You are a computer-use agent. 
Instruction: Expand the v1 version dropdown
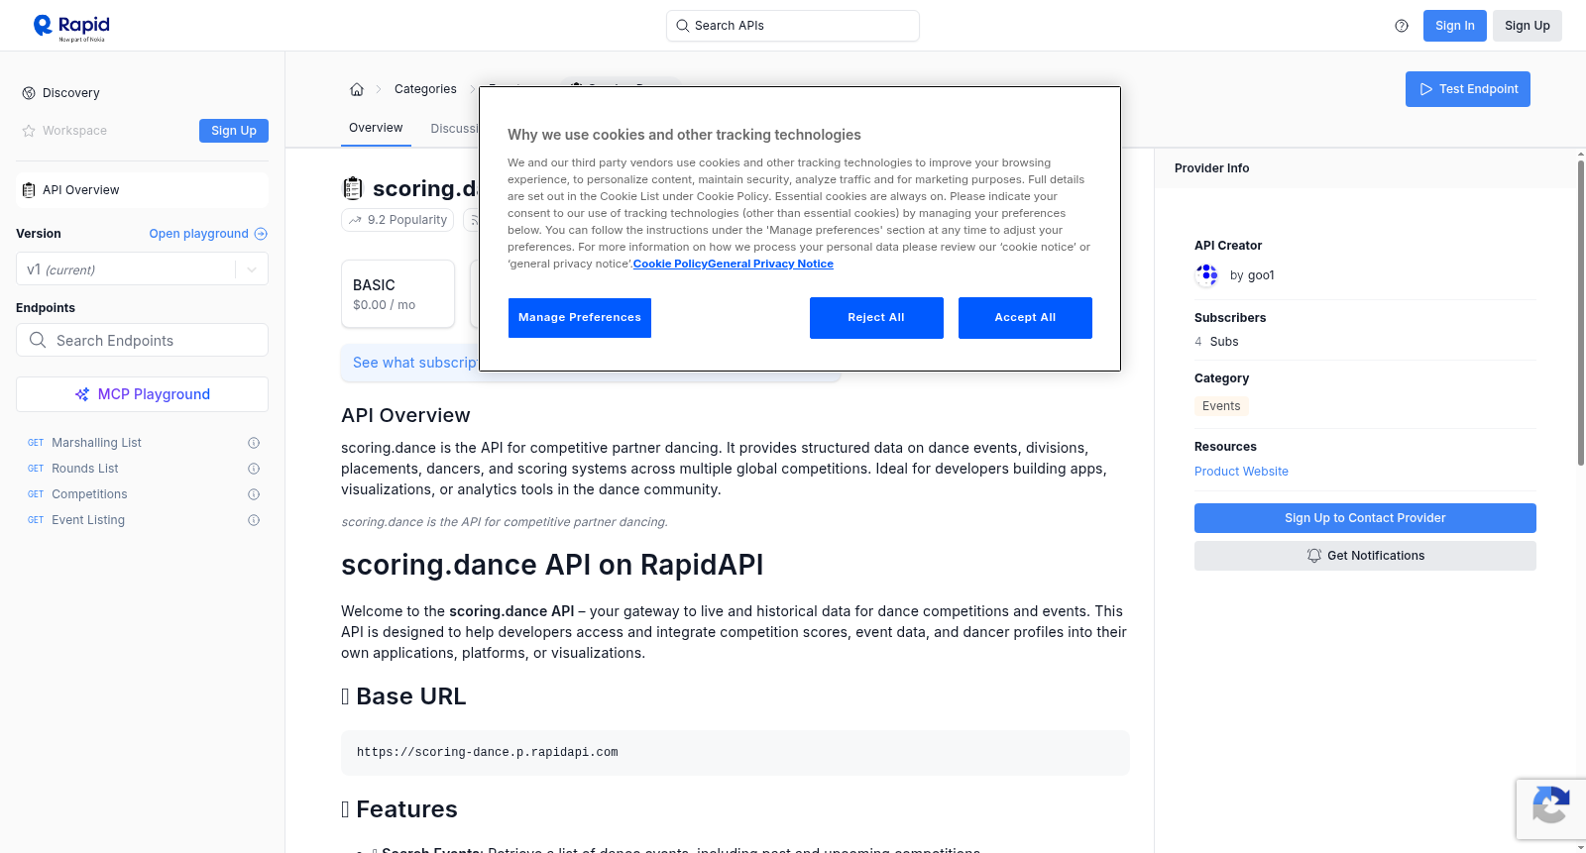(x=252, y=269)
